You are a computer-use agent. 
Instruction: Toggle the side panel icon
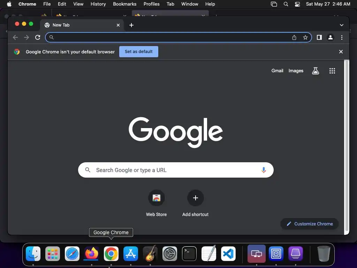point(319,37)
